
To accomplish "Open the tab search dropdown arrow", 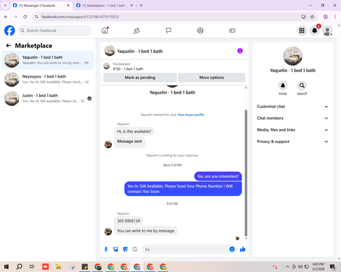I will click(x=5, y=5).
